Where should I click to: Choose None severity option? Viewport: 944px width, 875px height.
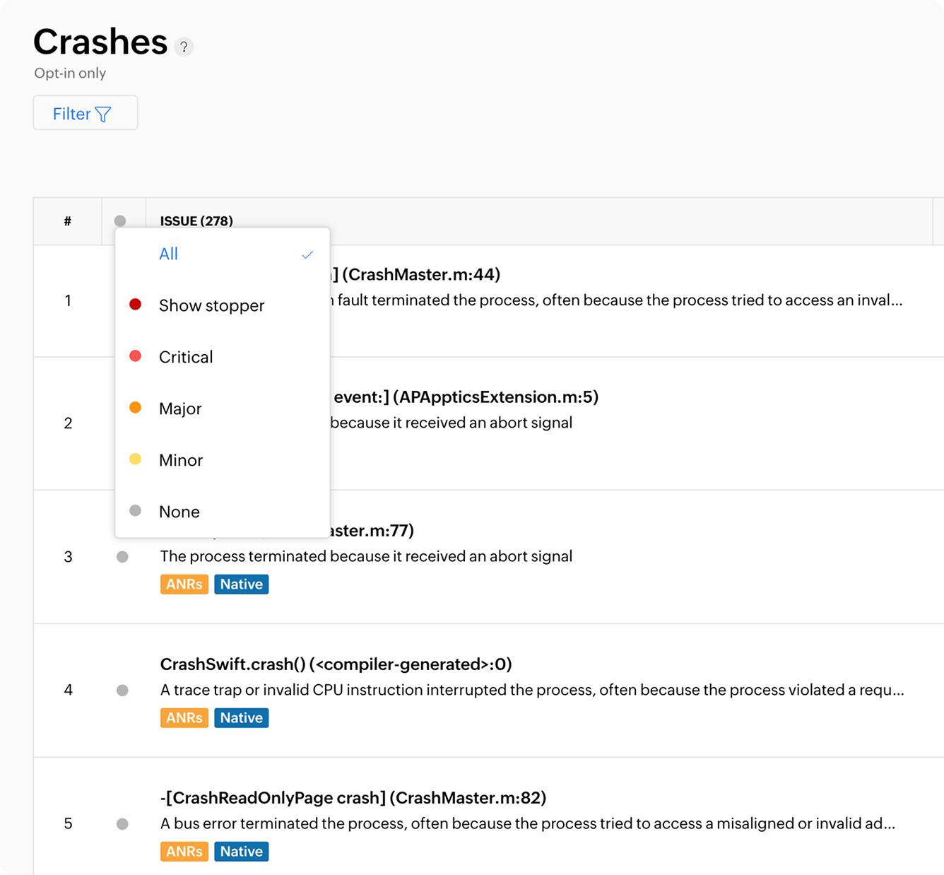[179, 512]
